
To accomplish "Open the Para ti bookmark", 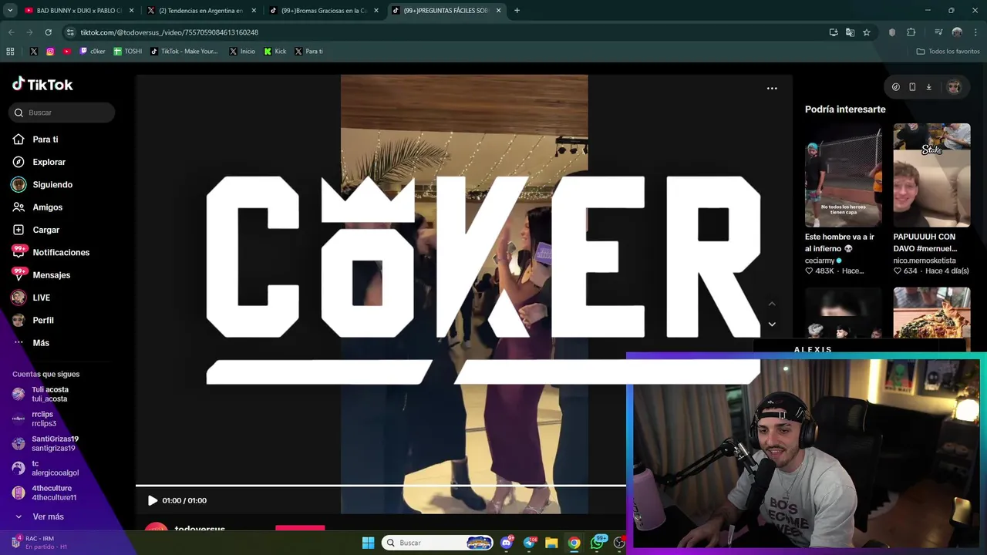I will pos(308,52).
